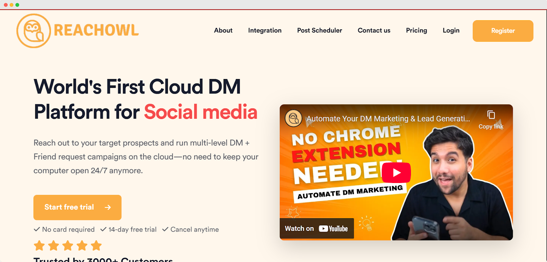Image resolution: width=547 pixels, height=262 pixels.
Task: Click the 'Cancel anytime' text
Action: click(x=195, y=230)
